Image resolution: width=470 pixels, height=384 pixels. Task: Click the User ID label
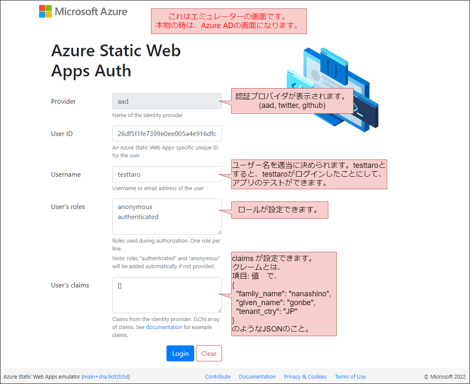pyautogui.click(x=62, y=134)
